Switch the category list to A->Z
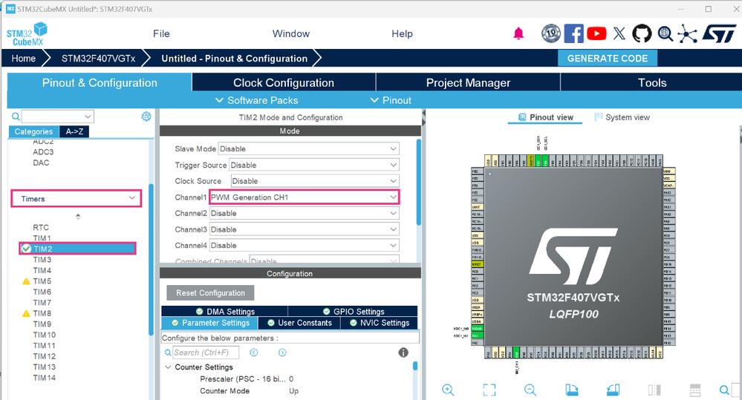 click(74, 131)
